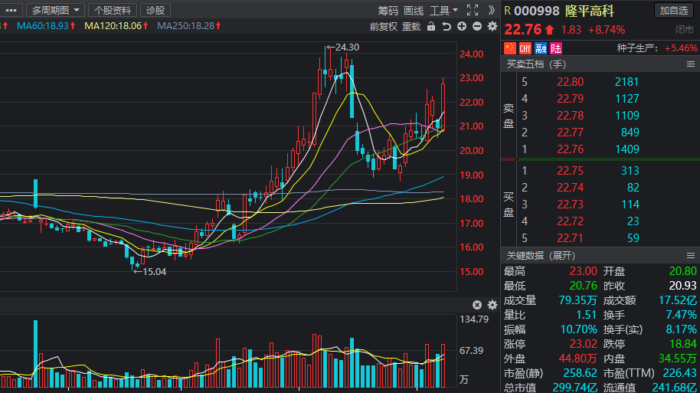Screen dimensions: 700x393
Task: Click the lock icon in chart toolbar
Action: [x=431, y=26]
